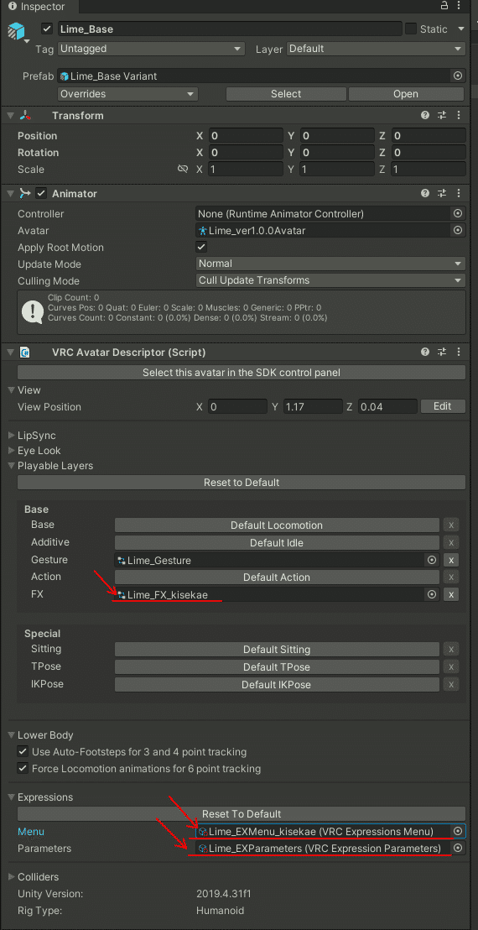Open VRC Avatar Descriptor kebab menu
This screenshot has width=478, height=930.
coord(459,353)
